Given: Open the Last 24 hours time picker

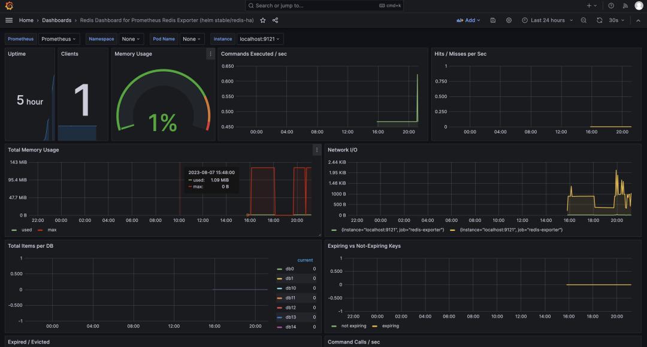Looking at the screenshot, I should 548,20.
